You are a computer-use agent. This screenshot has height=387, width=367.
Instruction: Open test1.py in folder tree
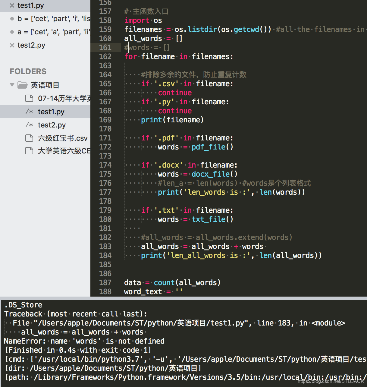pyautogui.click(x=51, y=112)
